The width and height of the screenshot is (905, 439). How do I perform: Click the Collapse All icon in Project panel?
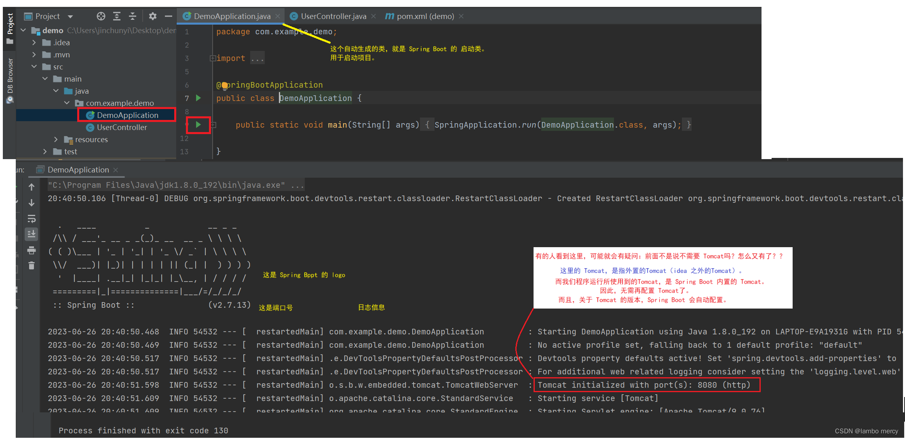[133, 16]
